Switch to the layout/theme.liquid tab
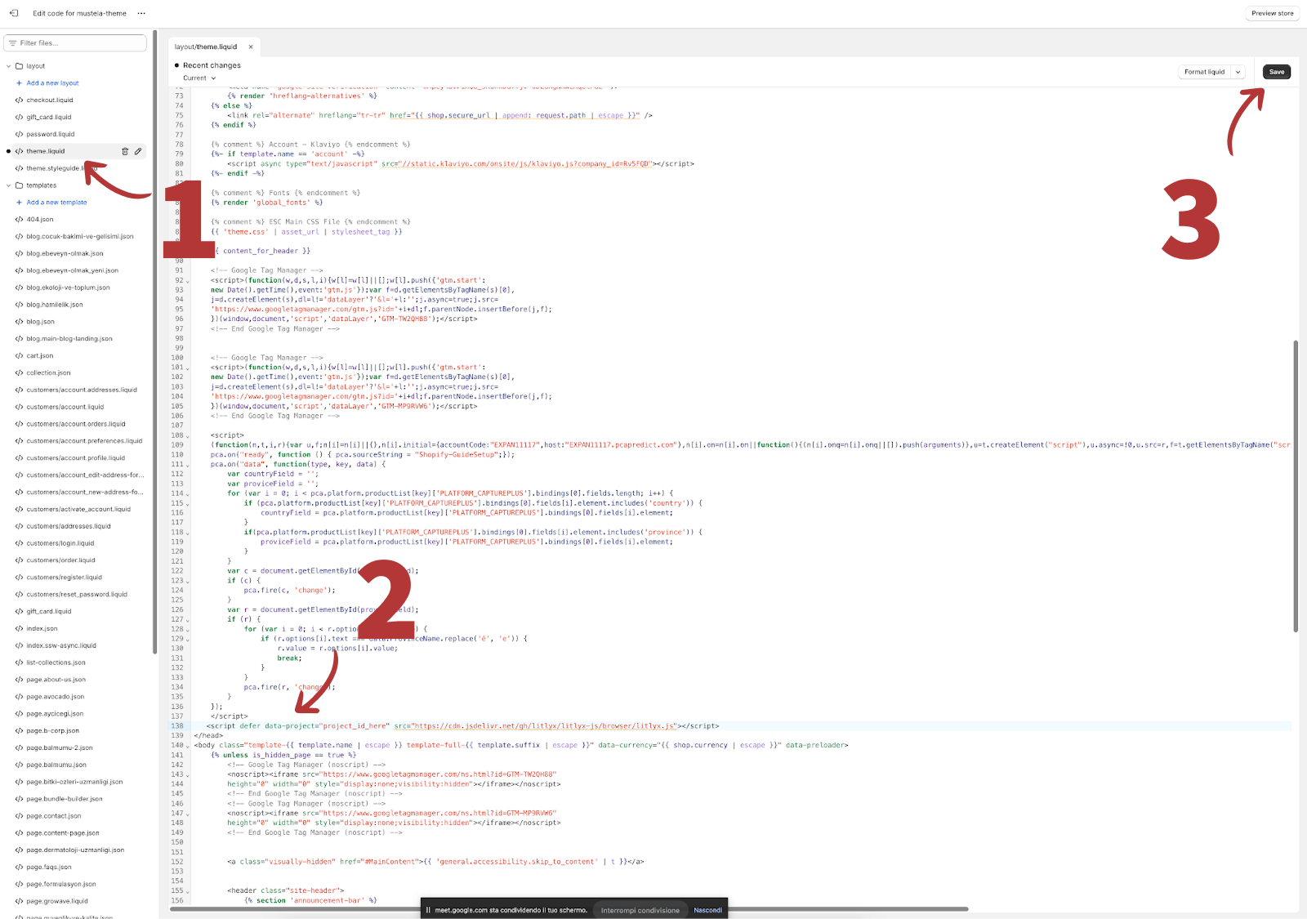The height and width of the screenshot is (919, 1307). tap(206, 47)
